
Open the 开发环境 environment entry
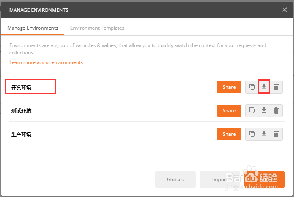coord(21,87)
